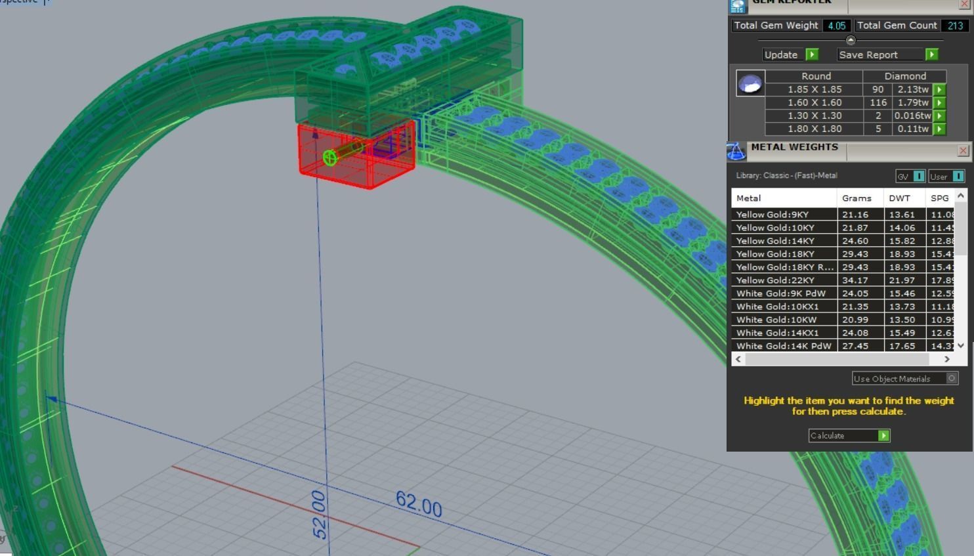The height and width of the screenshot is (556, 974).
Task: Click the vertical scrollbar thumb of metal list
Action: [x=961, y=228]
